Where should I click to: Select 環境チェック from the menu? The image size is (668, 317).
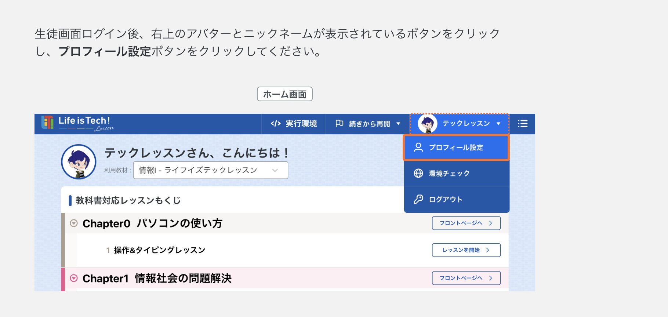457,173
